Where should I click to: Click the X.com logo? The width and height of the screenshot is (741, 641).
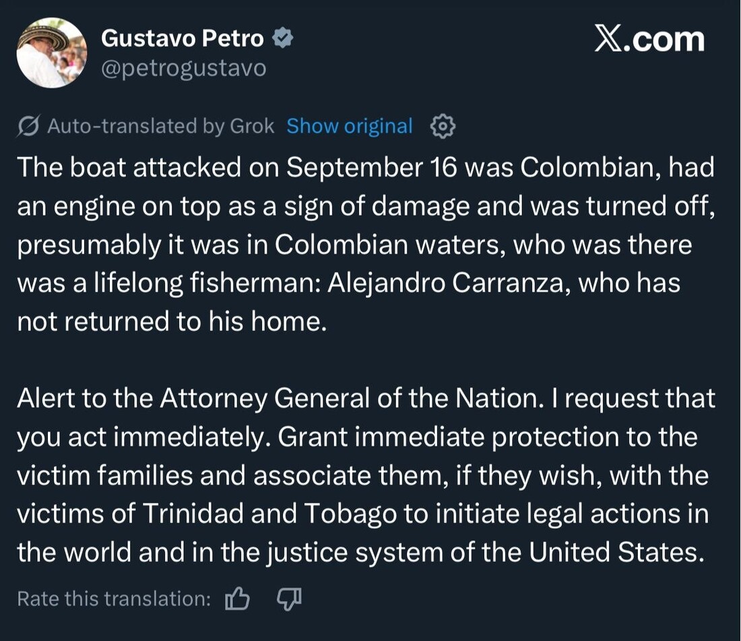(649, 40)
